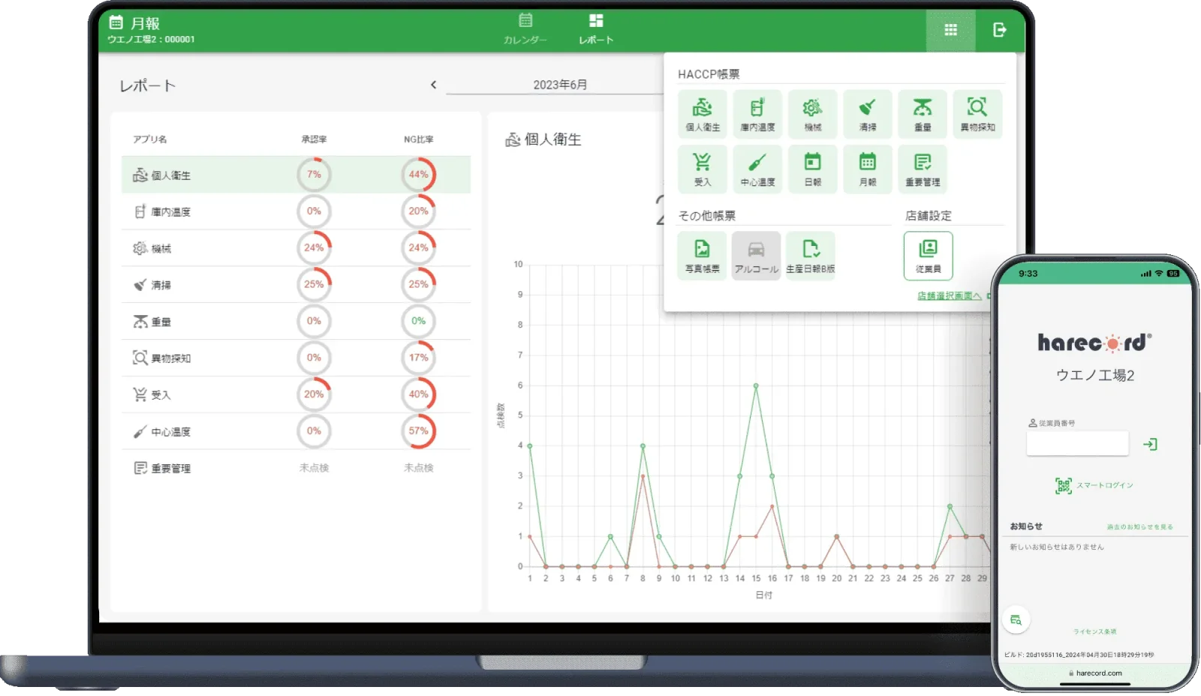Screen dimensions: 1201x696
Task: Click the logout icon in header
Action: [999, 30]
